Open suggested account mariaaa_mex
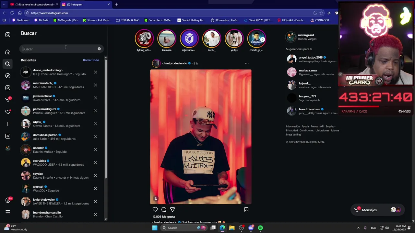415x233 pixels. [308, 70]
